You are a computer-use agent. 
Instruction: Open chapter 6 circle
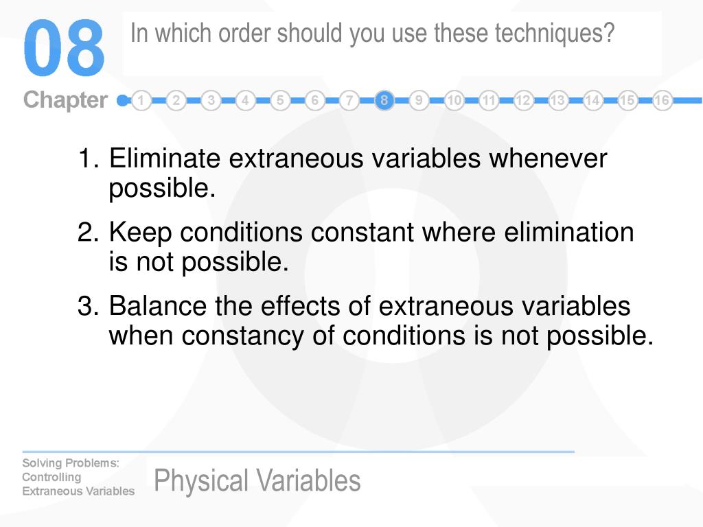[x=314, y=100]
